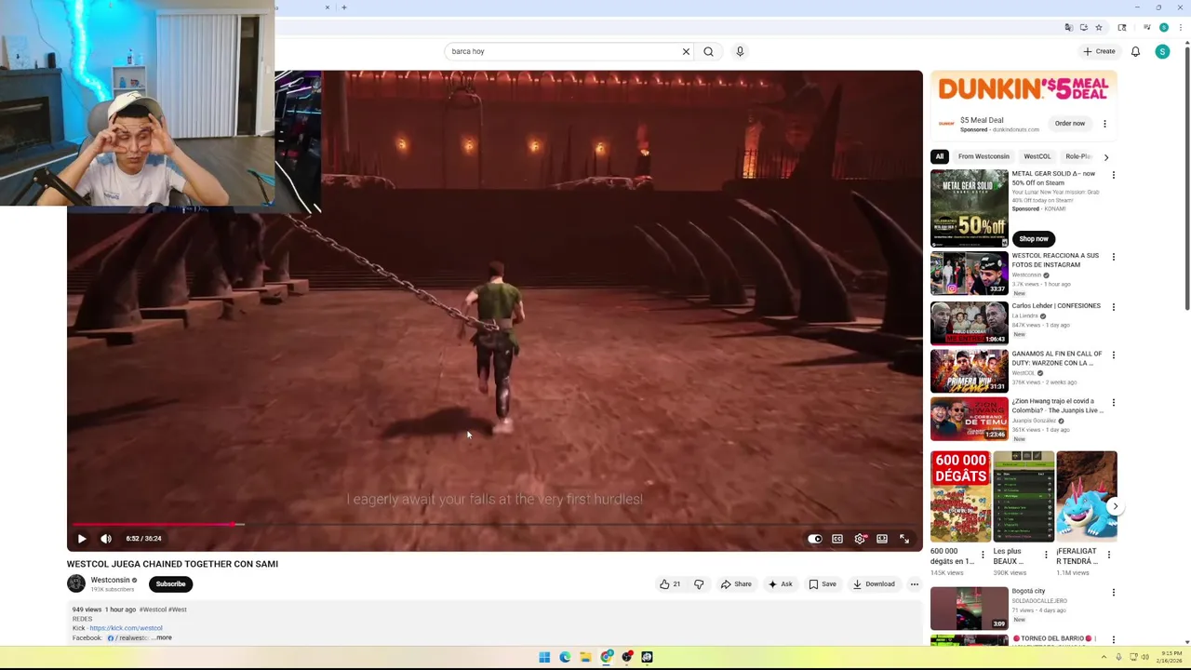1191x670 pixels.
Task: Open options for '600 000 dégâts' short
Action: 983,555
